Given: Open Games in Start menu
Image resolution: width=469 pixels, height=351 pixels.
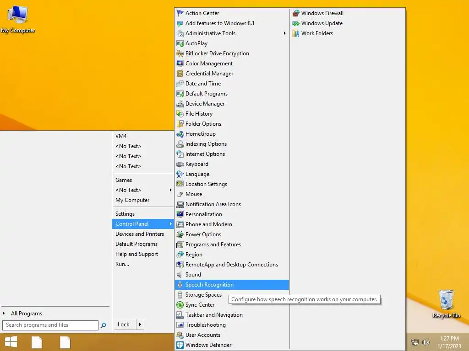Looking at the screenshot, I should 143,180.
